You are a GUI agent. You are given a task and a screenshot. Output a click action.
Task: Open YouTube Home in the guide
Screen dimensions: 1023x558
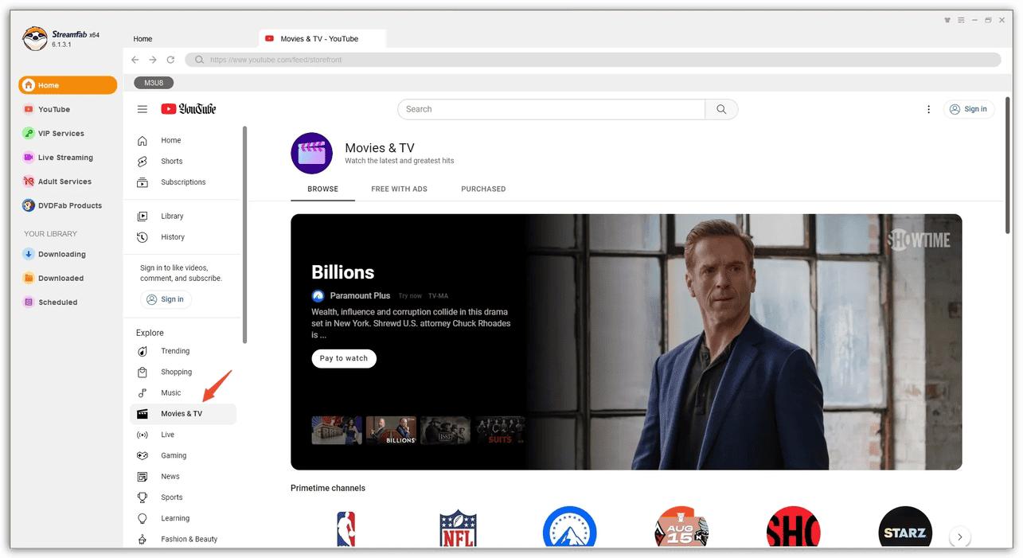click(x=183, y=140)
